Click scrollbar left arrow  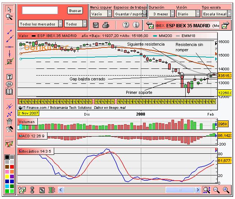61,190
